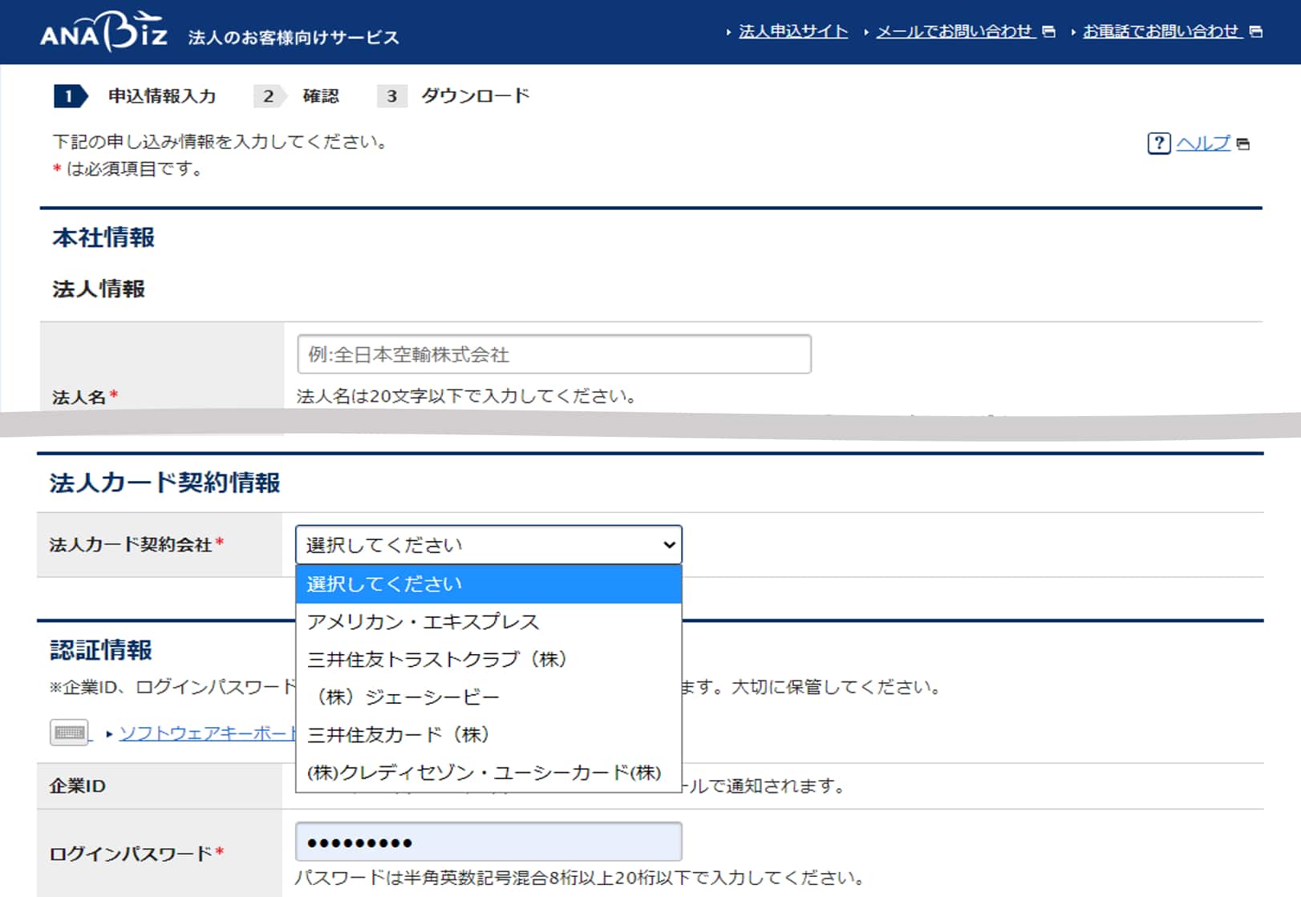
Task: Pick (株)クレディセゾン・ユーシーカード(株) option
Action: [484, 773]
